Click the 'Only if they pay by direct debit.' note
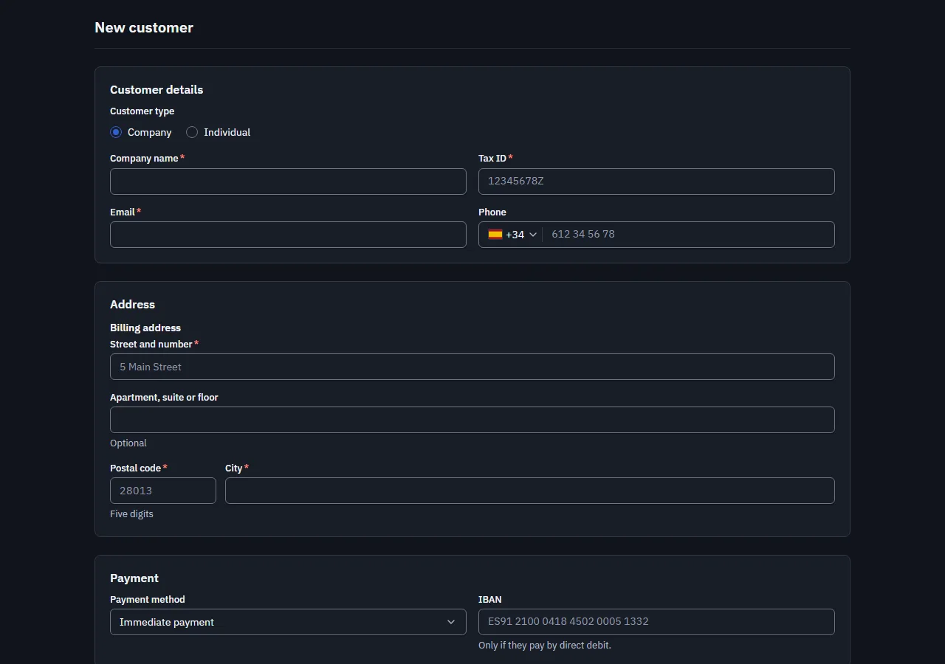Viewport: 945px width, 664px height. 545,645
